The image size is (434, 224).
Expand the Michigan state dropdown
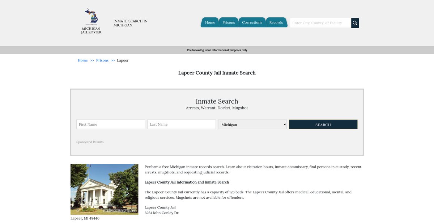pos(252,124)
